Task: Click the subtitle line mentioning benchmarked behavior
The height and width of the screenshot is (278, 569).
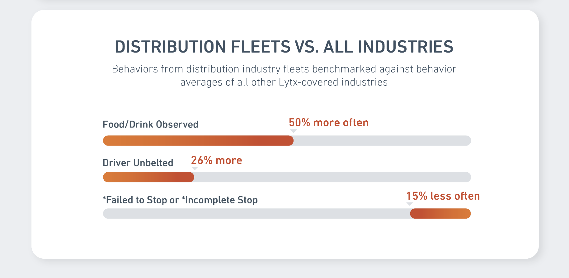Action: 284,69
